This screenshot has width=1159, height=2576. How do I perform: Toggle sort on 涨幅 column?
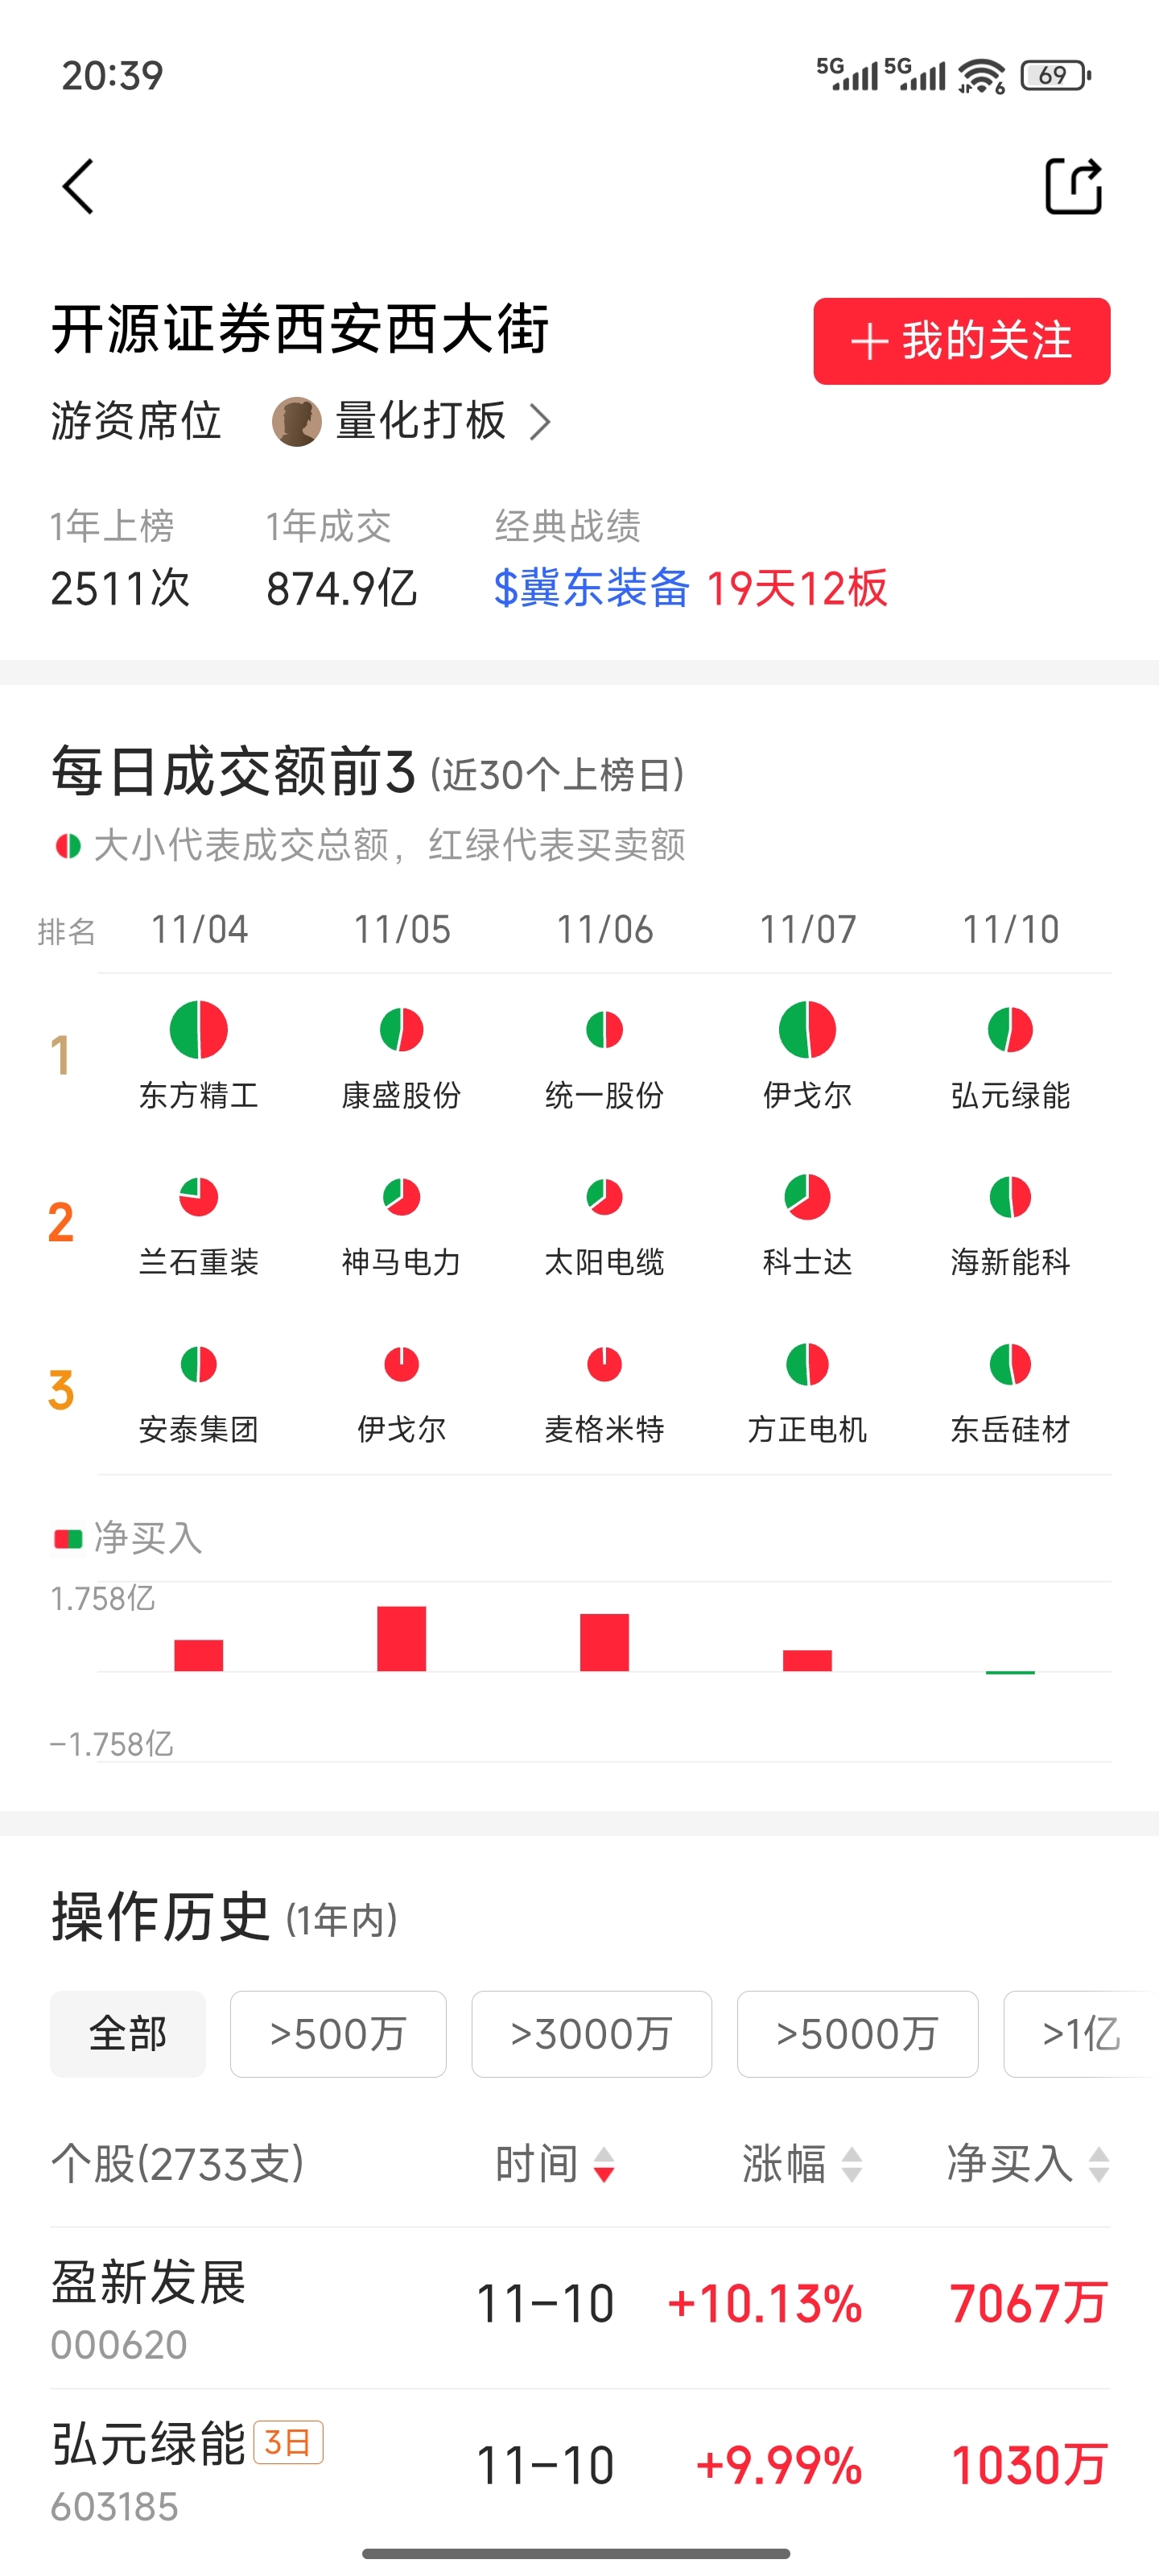point(852,2164)
